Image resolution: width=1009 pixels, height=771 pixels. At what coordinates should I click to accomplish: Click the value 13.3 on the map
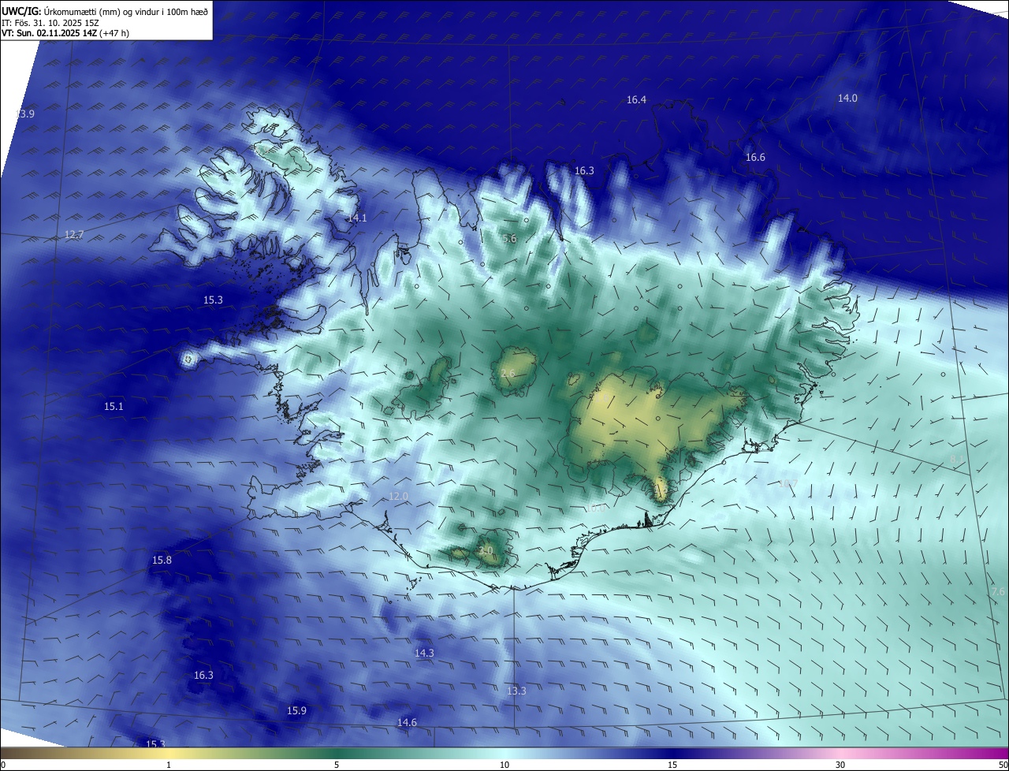(x=516, y=691)
